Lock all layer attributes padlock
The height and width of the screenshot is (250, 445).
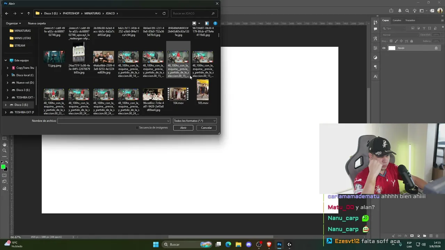(x=412, y=41)
